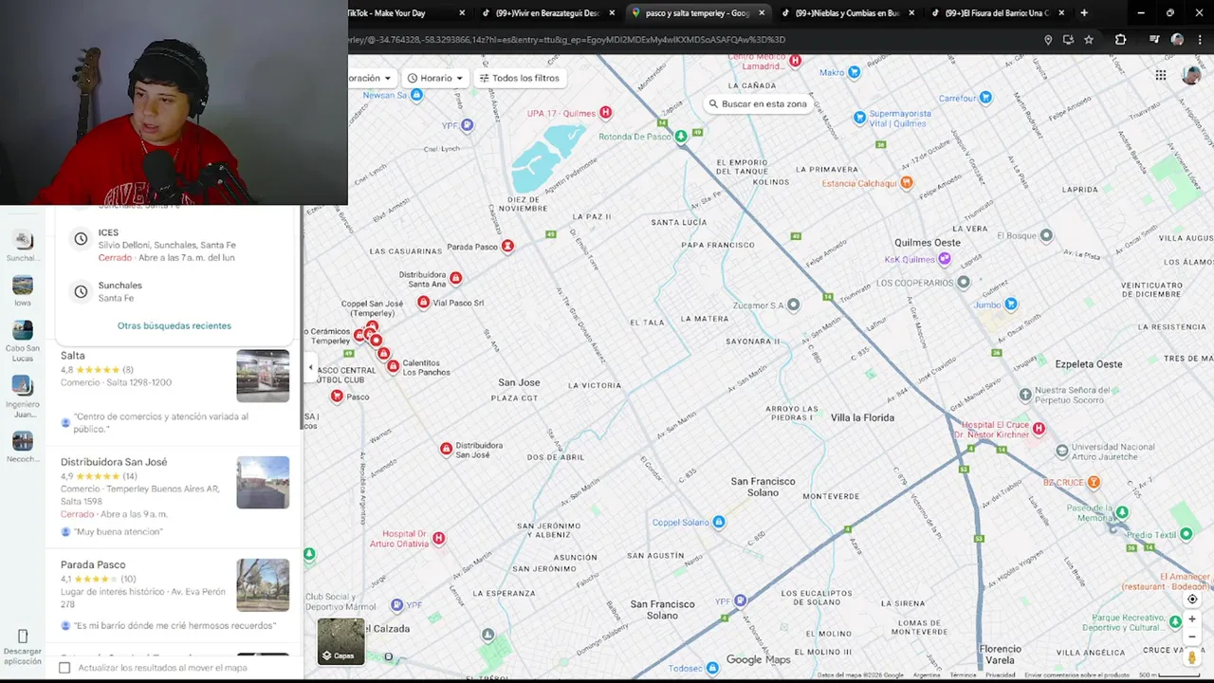
Task: Click the results panel vertical scrollbar
Action: pyautogui.click(x=301, y=318)
